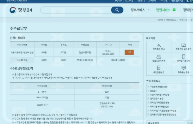Screen dimensions: 193x124
Task: Open 건축물대장등초본발급(열람)신청 link
Action: (x=163, y=115)
